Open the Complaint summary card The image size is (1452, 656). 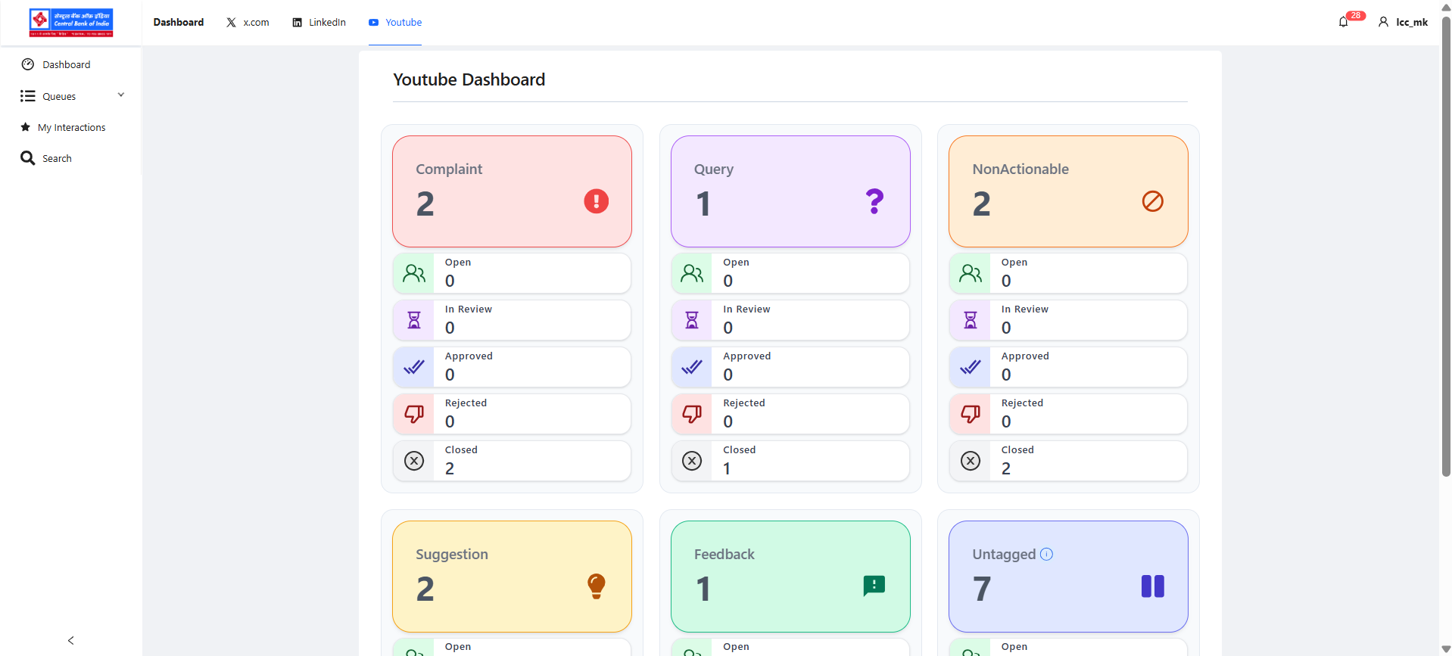pos(512,191)
